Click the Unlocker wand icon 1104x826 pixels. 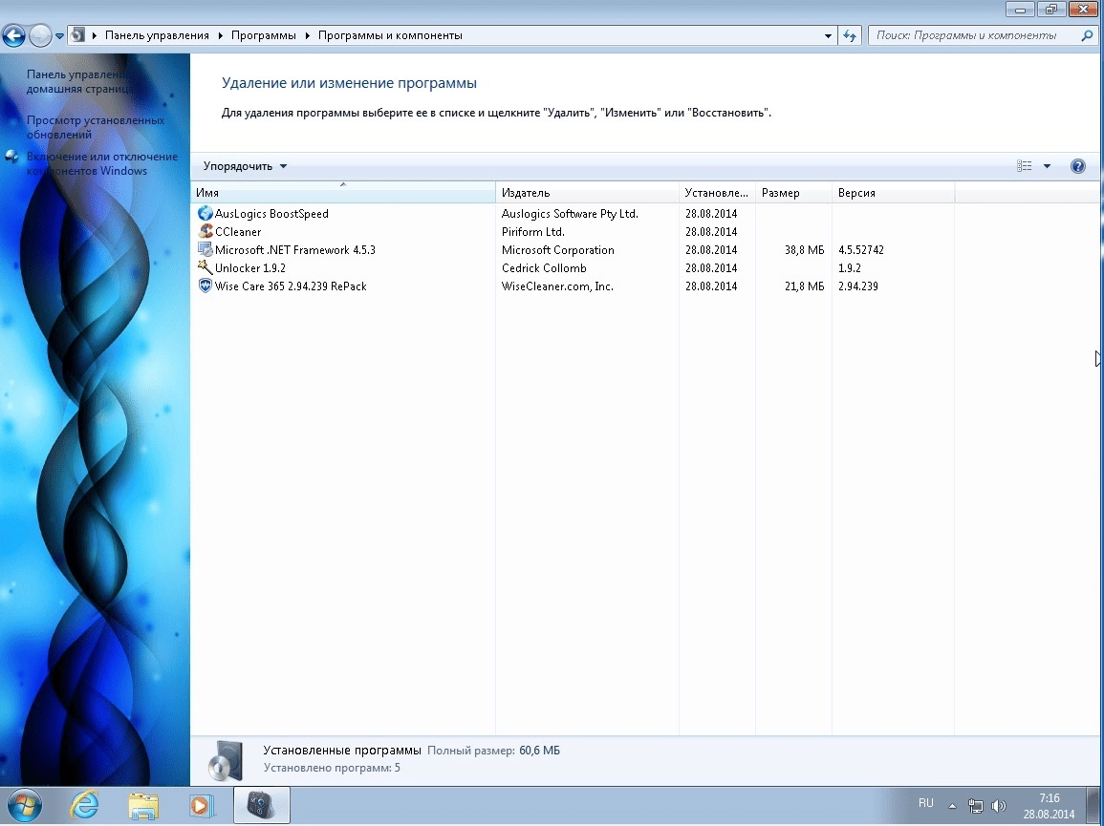[205, 267]
